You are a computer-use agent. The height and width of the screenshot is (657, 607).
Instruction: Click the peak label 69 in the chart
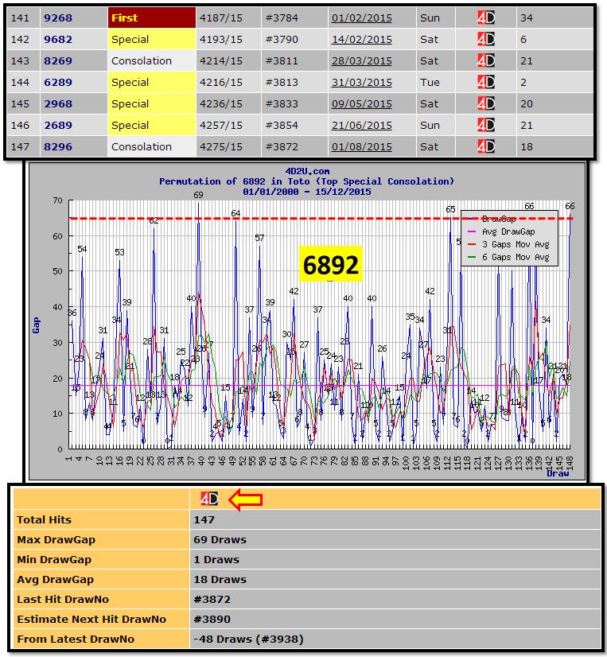click(198, 195)
